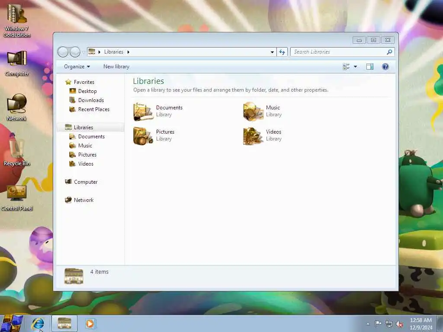Click Explorer taskbar button

(x=64, y=323)
